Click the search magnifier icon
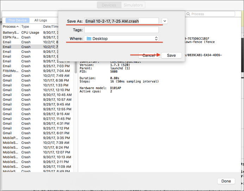 188,14
